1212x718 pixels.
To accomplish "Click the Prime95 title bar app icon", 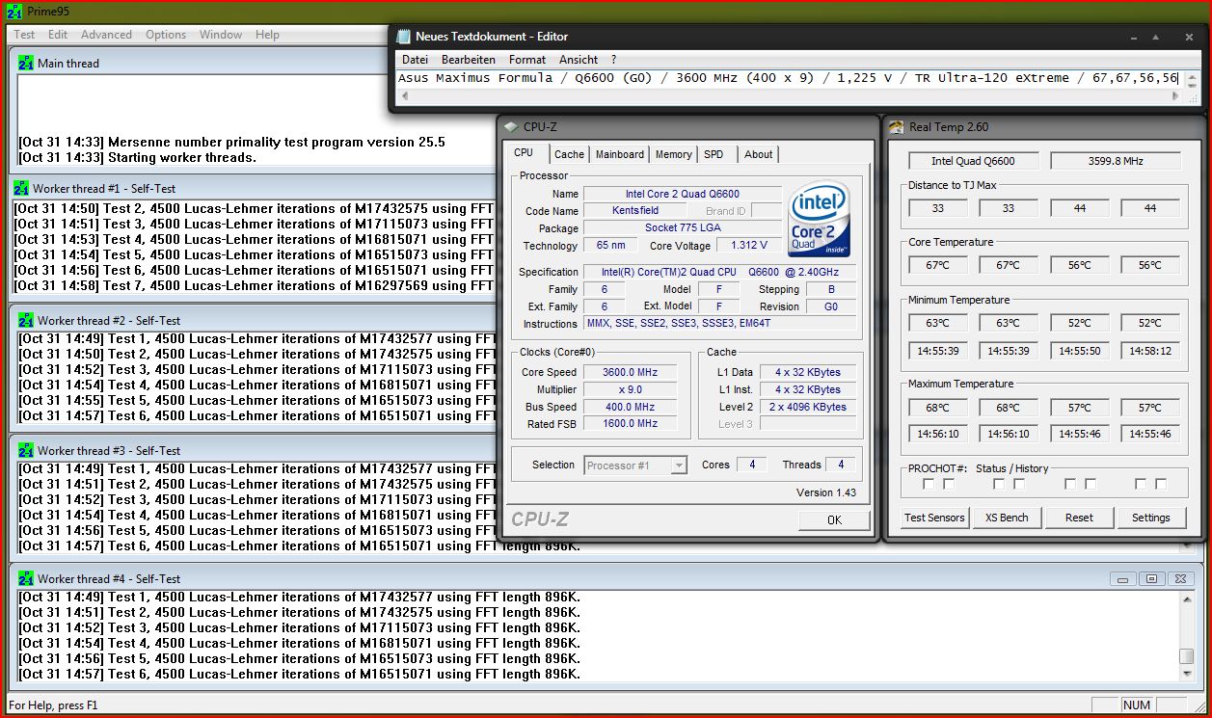I will pos(15,13).
